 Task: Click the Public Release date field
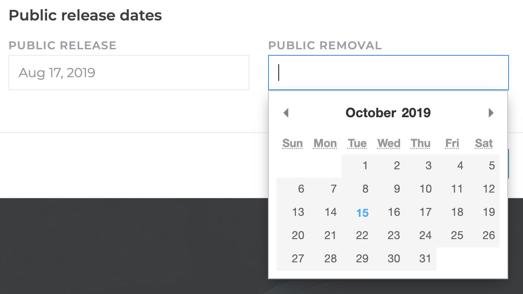click(128, 73)
